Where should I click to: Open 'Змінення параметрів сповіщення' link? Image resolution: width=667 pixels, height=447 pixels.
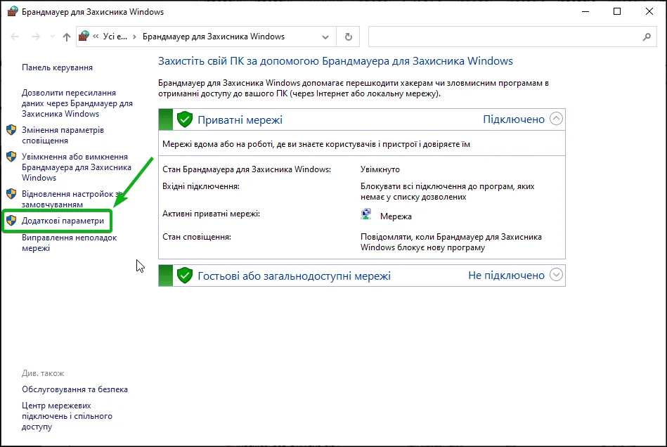point(63,135)
